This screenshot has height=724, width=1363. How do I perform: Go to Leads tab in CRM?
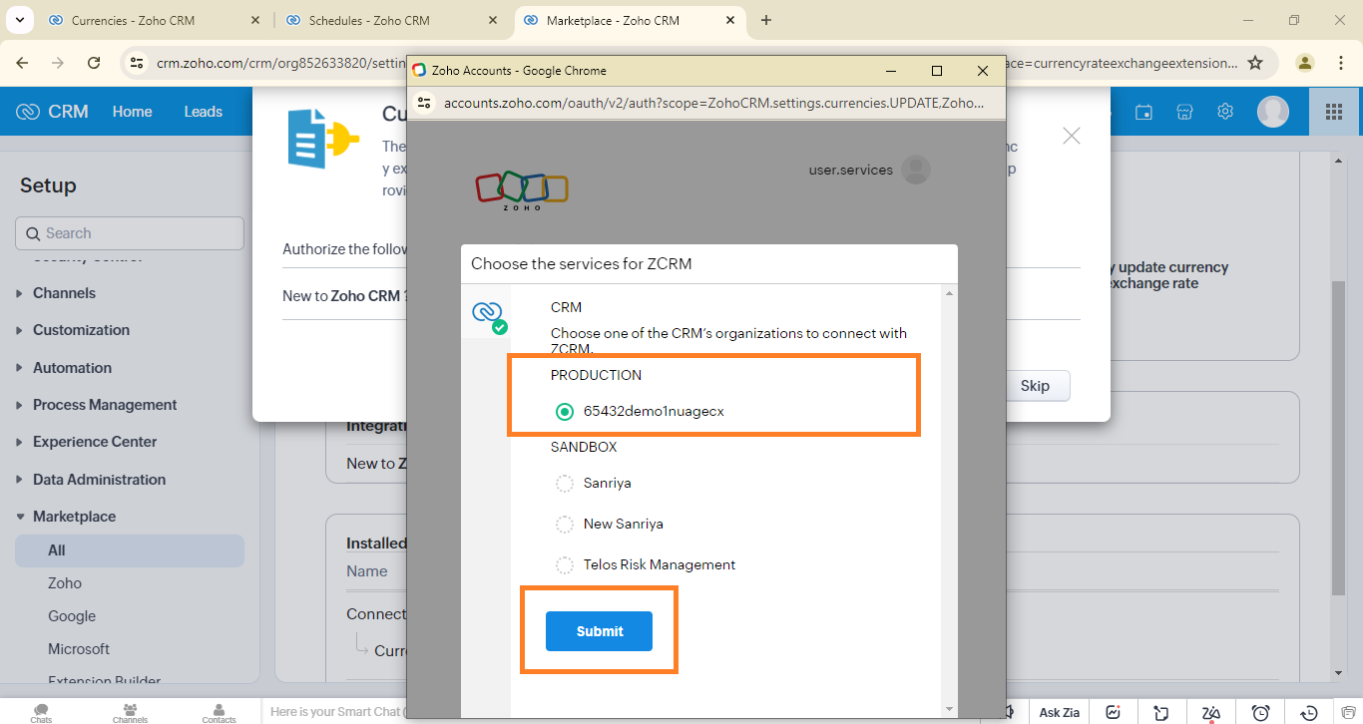click(203, 112)
